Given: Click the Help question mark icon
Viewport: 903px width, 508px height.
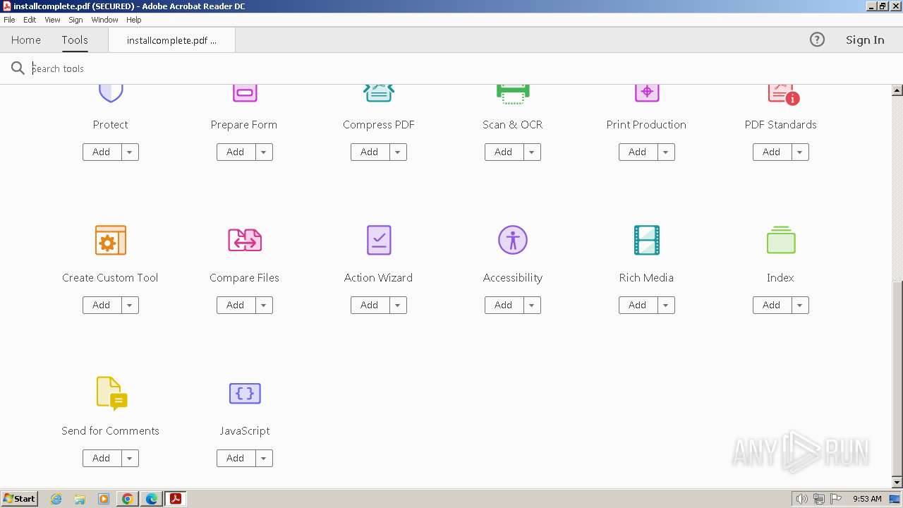Looking at the screenshot, I should click(817, 40).
